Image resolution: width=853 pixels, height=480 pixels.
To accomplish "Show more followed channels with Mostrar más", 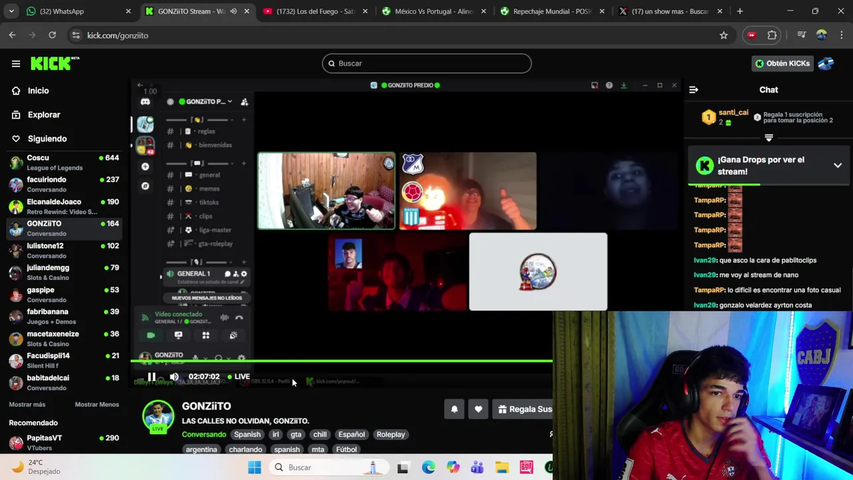I will coord(27,405).
